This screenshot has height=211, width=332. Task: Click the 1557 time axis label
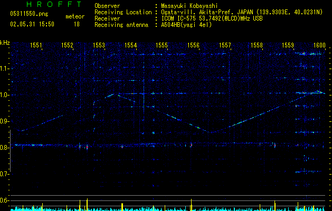coord(225,45)
